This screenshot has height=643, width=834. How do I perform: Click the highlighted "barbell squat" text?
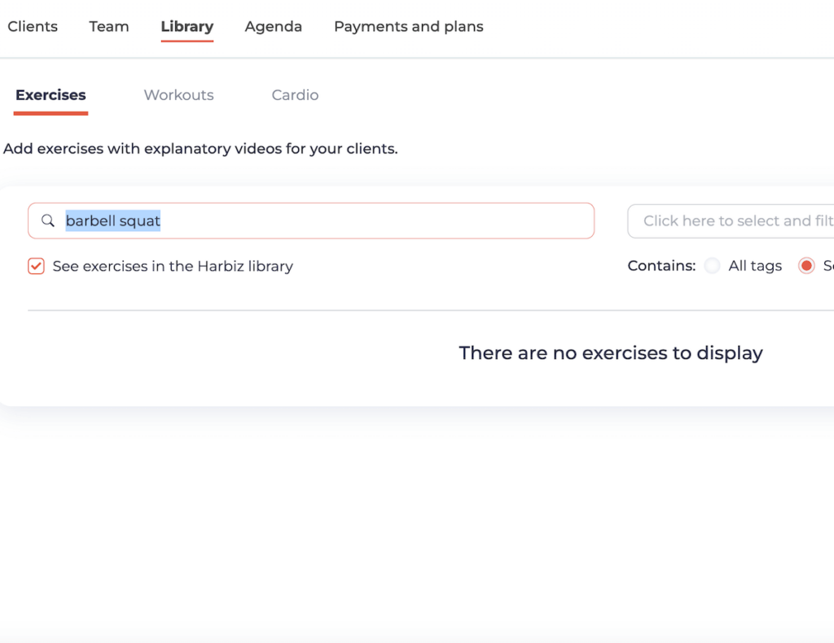[x=113, y=221]
